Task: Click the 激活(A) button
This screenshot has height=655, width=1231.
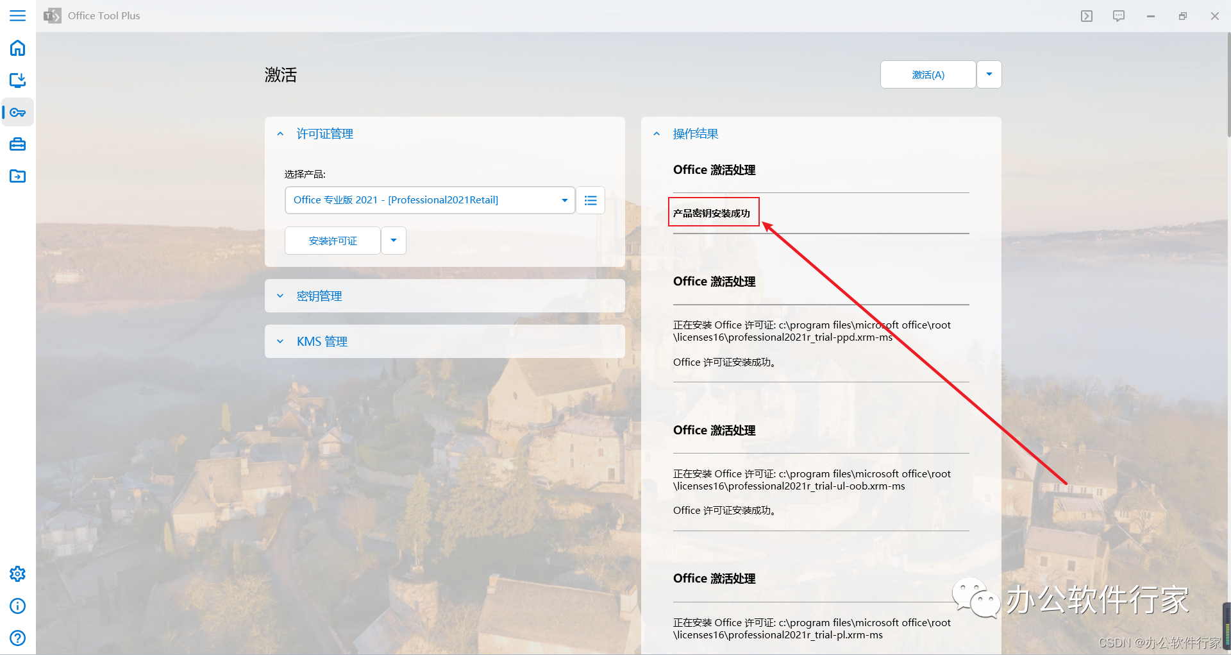Action: (x=928, y=75)
